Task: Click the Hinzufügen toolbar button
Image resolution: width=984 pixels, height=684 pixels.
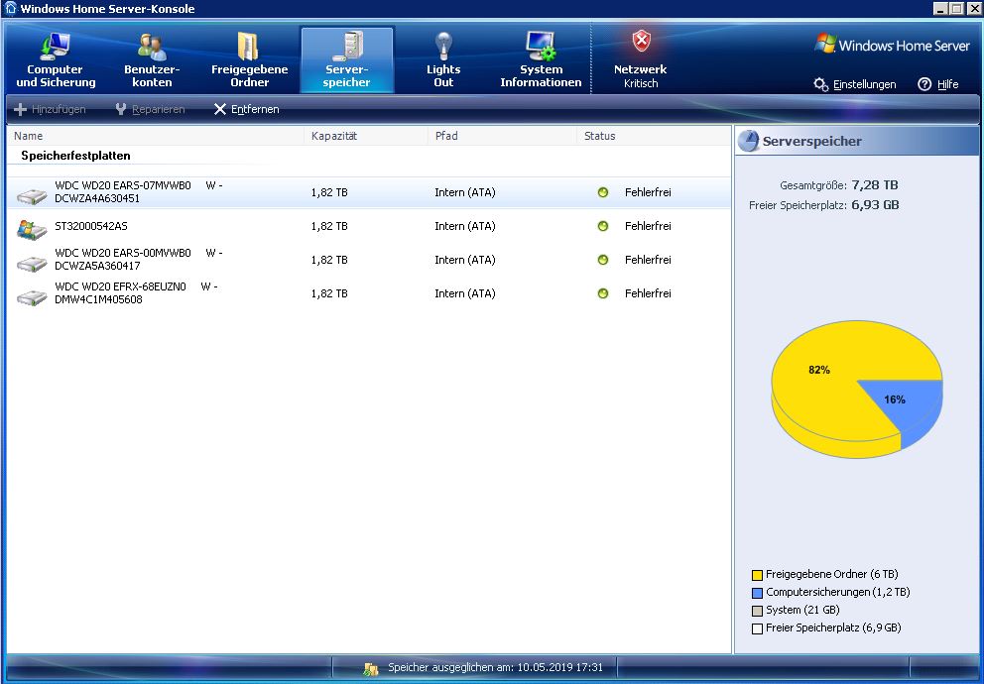Action: (x=51, y=109)
